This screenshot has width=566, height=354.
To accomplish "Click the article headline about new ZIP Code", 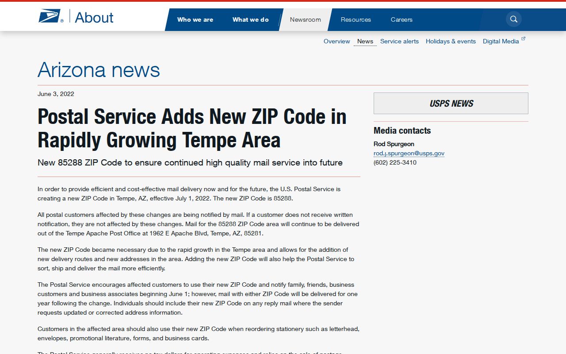I will pyautogui.click(x=192, y=128).
